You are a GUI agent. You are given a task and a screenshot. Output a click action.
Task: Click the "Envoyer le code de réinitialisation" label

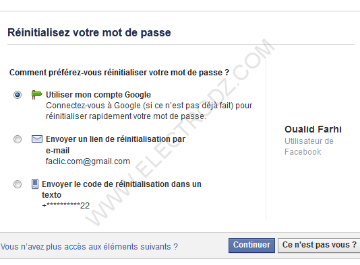coord(121,190)
